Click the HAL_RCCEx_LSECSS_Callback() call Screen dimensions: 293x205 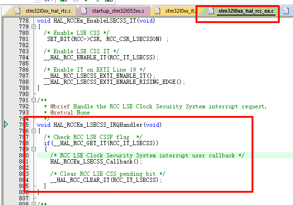(96, 162)
